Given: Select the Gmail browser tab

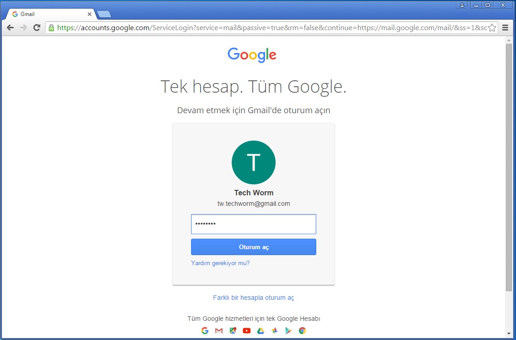Looking at the screenshot, I should click(50, 14).
